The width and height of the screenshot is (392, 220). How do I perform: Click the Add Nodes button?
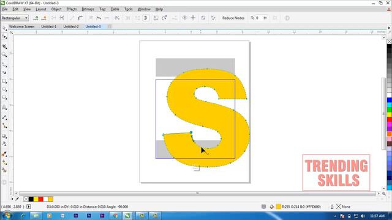(x=36, y=18)
